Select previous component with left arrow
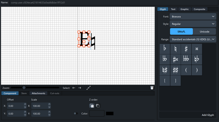The height and width of the screenshot is (122, 219). (x=74, y=88)
